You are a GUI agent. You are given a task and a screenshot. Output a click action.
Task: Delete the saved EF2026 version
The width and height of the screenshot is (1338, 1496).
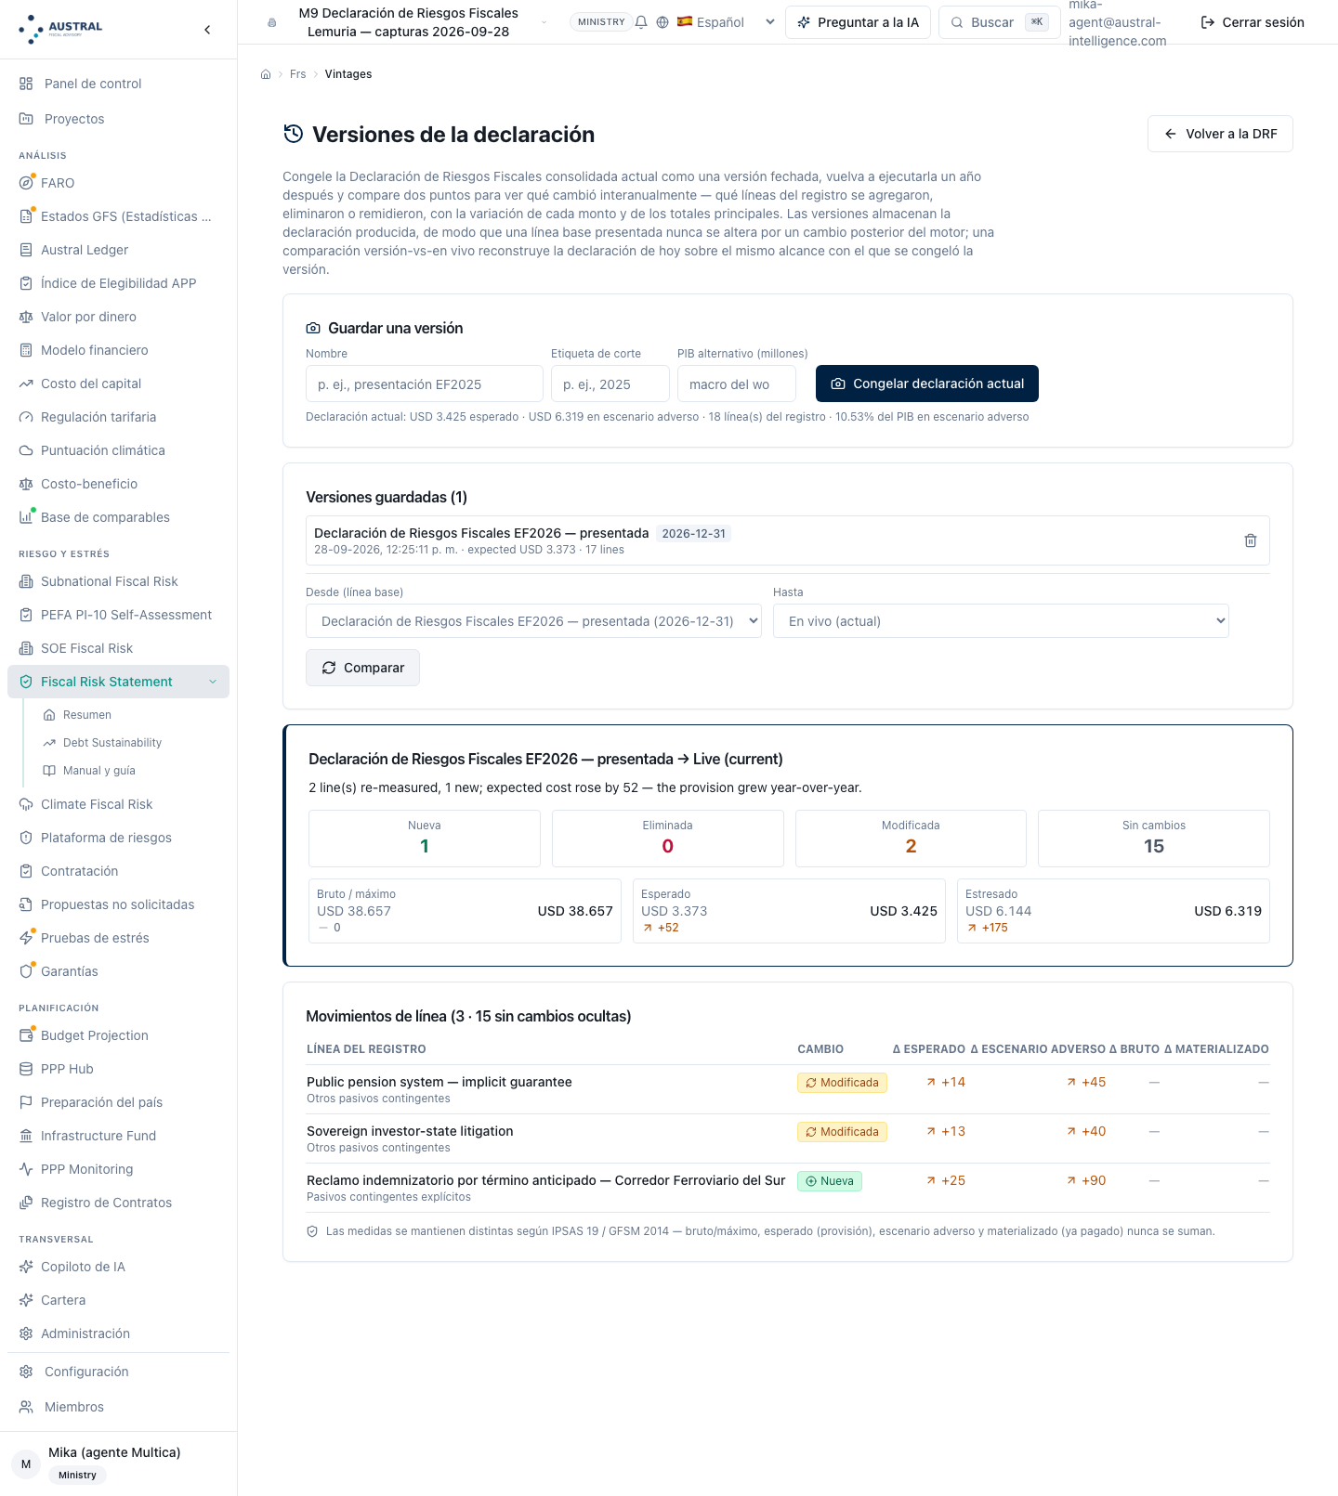(1251, 540)
